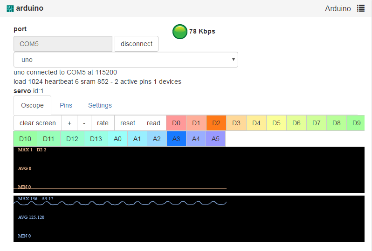The image size is (372, 251).
Task: Click the green connection status LED
Action: click(x=179, y=32)
